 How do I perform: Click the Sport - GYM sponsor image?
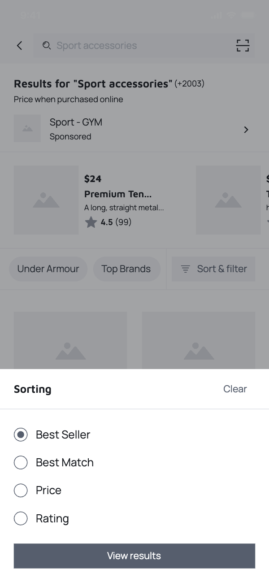[27, 129]
